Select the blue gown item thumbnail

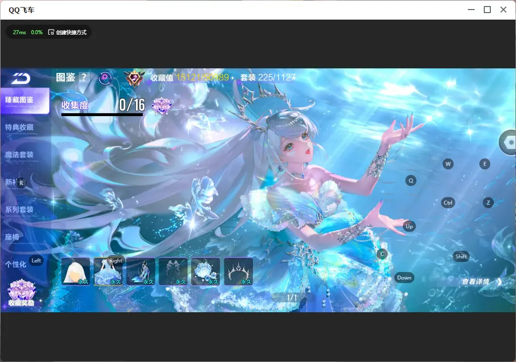click(108, 271)
